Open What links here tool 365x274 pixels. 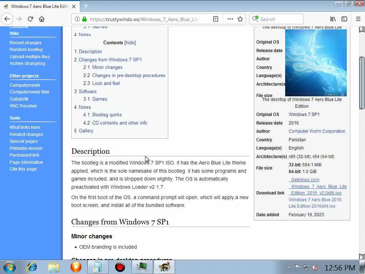tap(25, 127)
